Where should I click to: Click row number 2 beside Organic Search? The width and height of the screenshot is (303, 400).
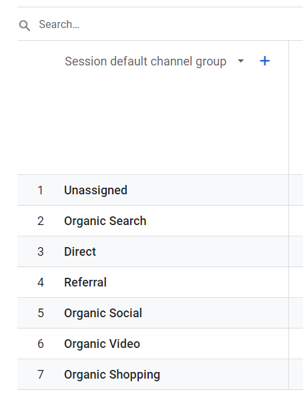41,221
